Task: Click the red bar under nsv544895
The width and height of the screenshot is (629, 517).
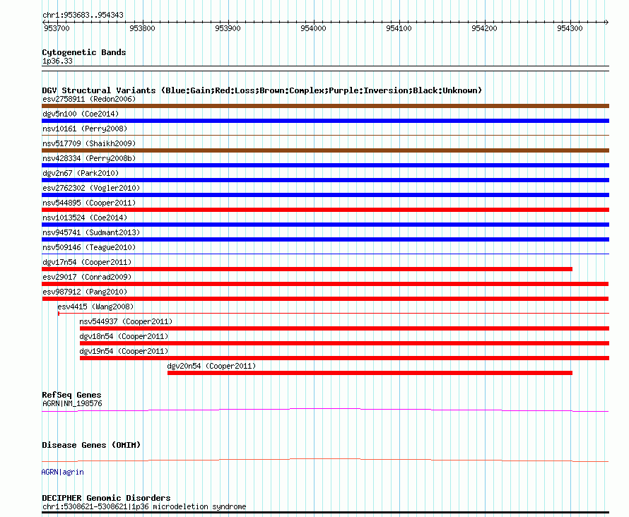Action: 325,210
